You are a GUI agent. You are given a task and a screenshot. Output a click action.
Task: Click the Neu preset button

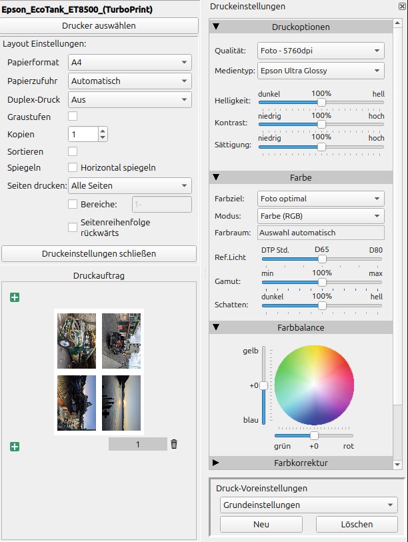261,525
